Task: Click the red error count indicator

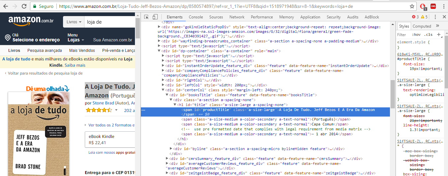Action: pyautogui.click(x=415, y=17)
